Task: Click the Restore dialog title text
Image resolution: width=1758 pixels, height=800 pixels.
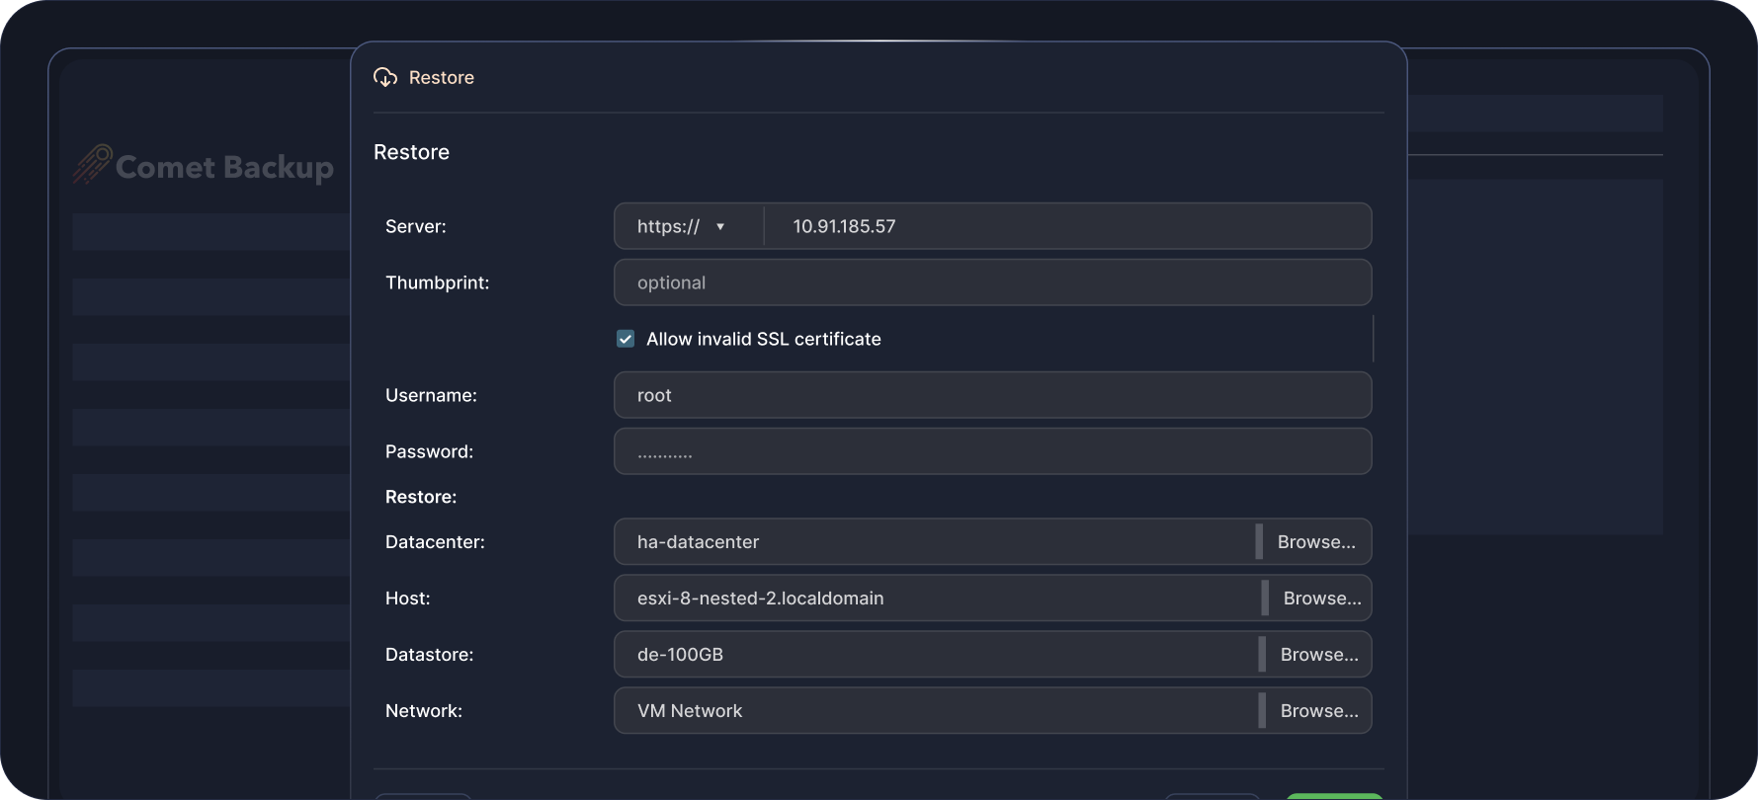Action: tap(442, 77)
